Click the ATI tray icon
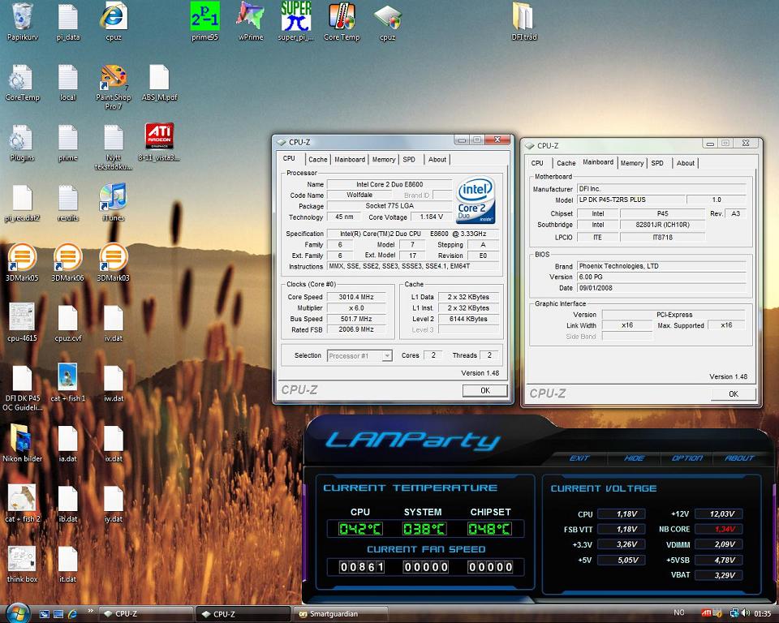The height and width of the screenshot is (623, 779). [707, 613]
